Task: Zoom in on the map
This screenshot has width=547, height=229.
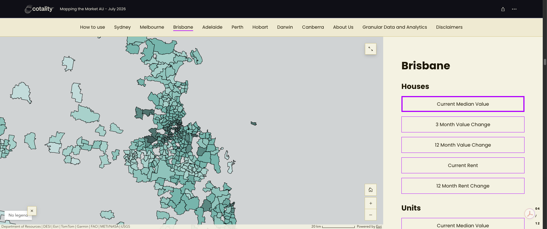Action: 371,203
